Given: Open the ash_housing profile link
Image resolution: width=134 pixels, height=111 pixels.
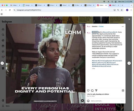Looking at the screenshot, I should tap(97, 94).
